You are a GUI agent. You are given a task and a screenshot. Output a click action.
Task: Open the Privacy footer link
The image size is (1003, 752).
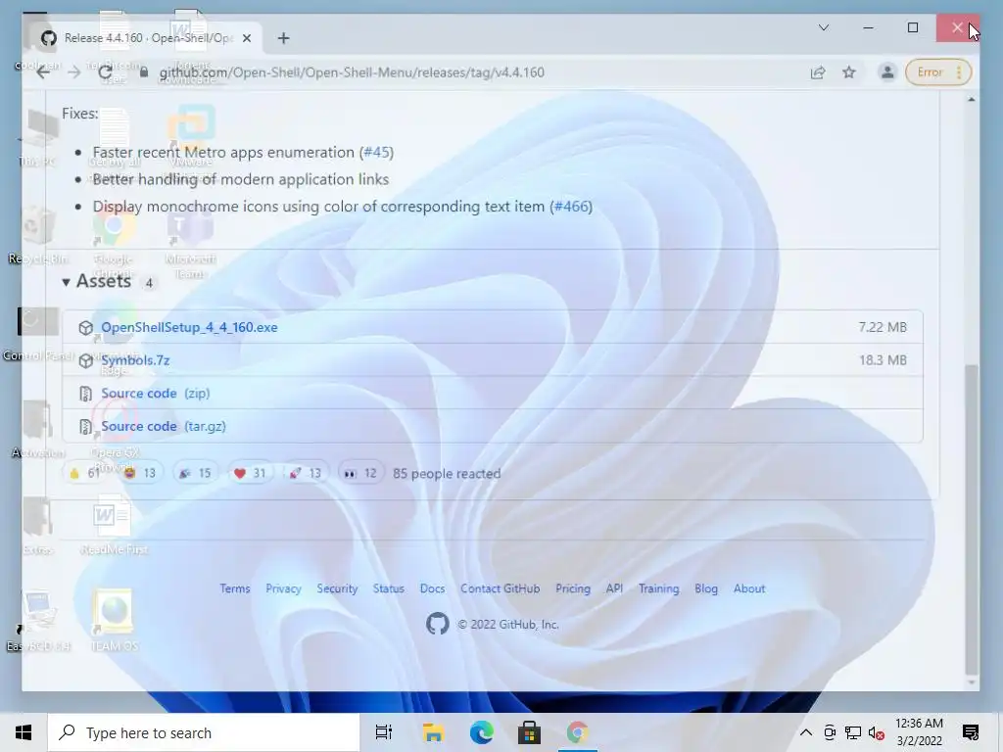coord(283,588)
